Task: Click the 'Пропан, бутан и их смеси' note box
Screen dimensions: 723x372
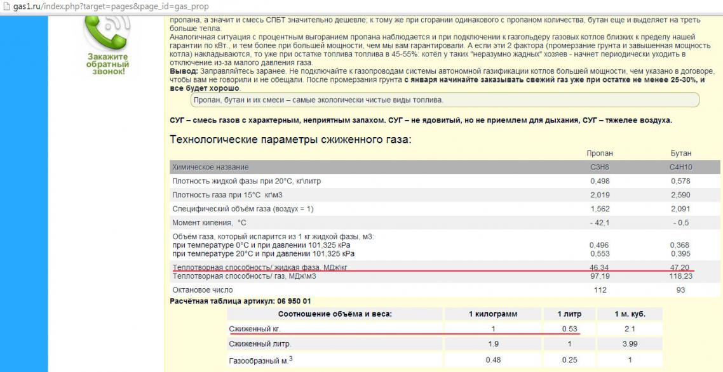Action: [x=445, y=100]
